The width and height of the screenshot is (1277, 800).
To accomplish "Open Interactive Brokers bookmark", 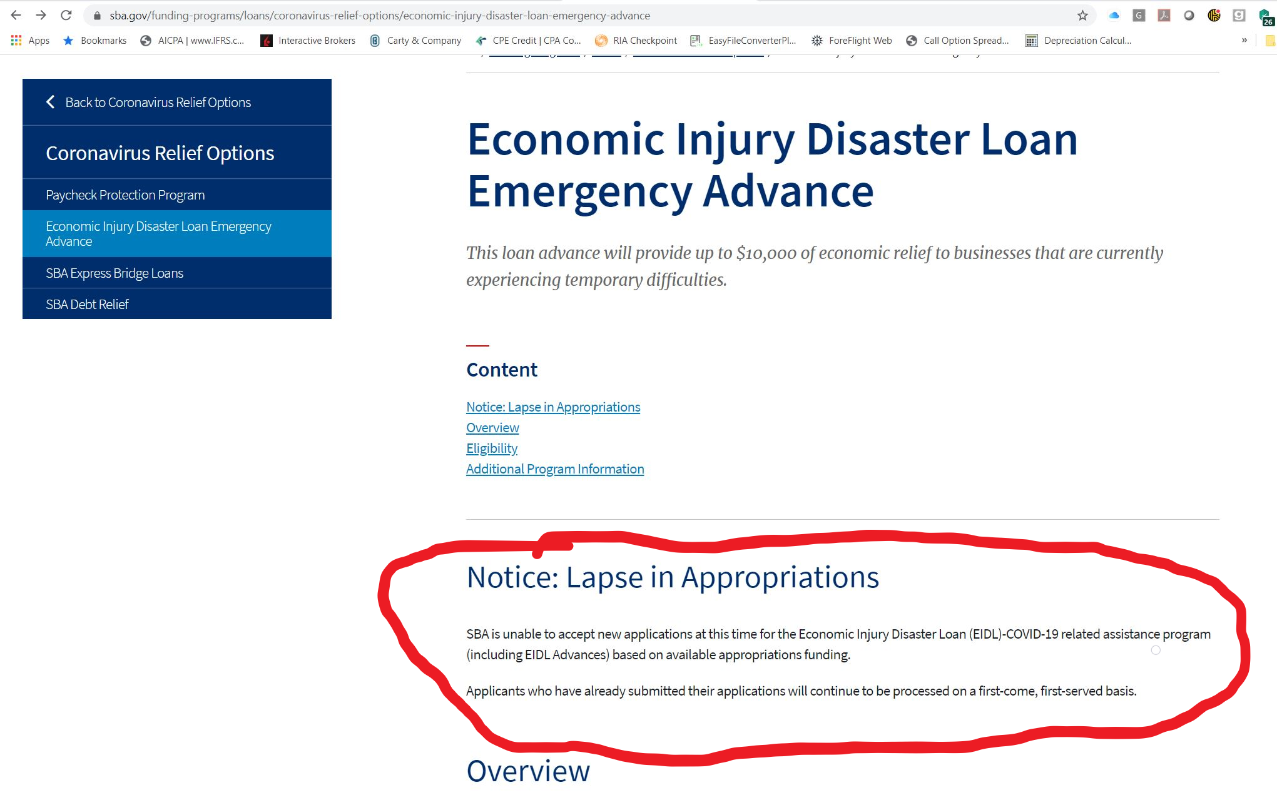I will point(308,41).
